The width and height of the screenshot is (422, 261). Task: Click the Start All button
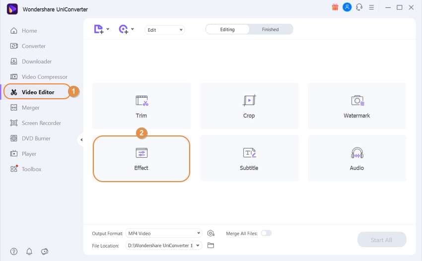[382, 240]
